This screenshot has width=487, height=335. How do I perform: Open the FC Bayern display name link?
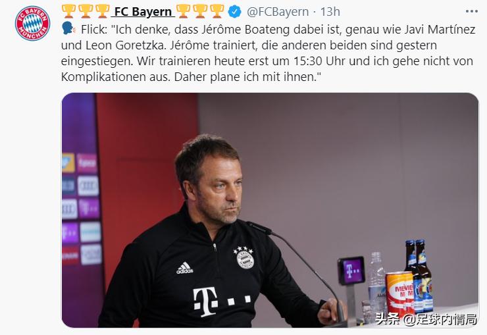(143, 12)
